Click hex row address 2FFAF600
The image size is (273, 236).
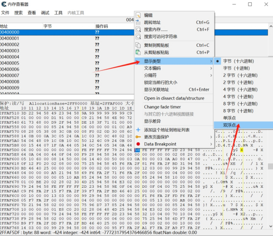point(10,159)
